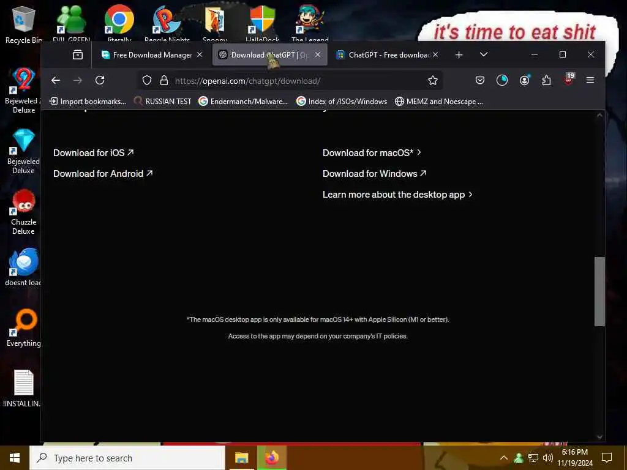This screenshot has width=627, height=470.
Task: Open the Pocket save icon
Action: coord(480,81)
